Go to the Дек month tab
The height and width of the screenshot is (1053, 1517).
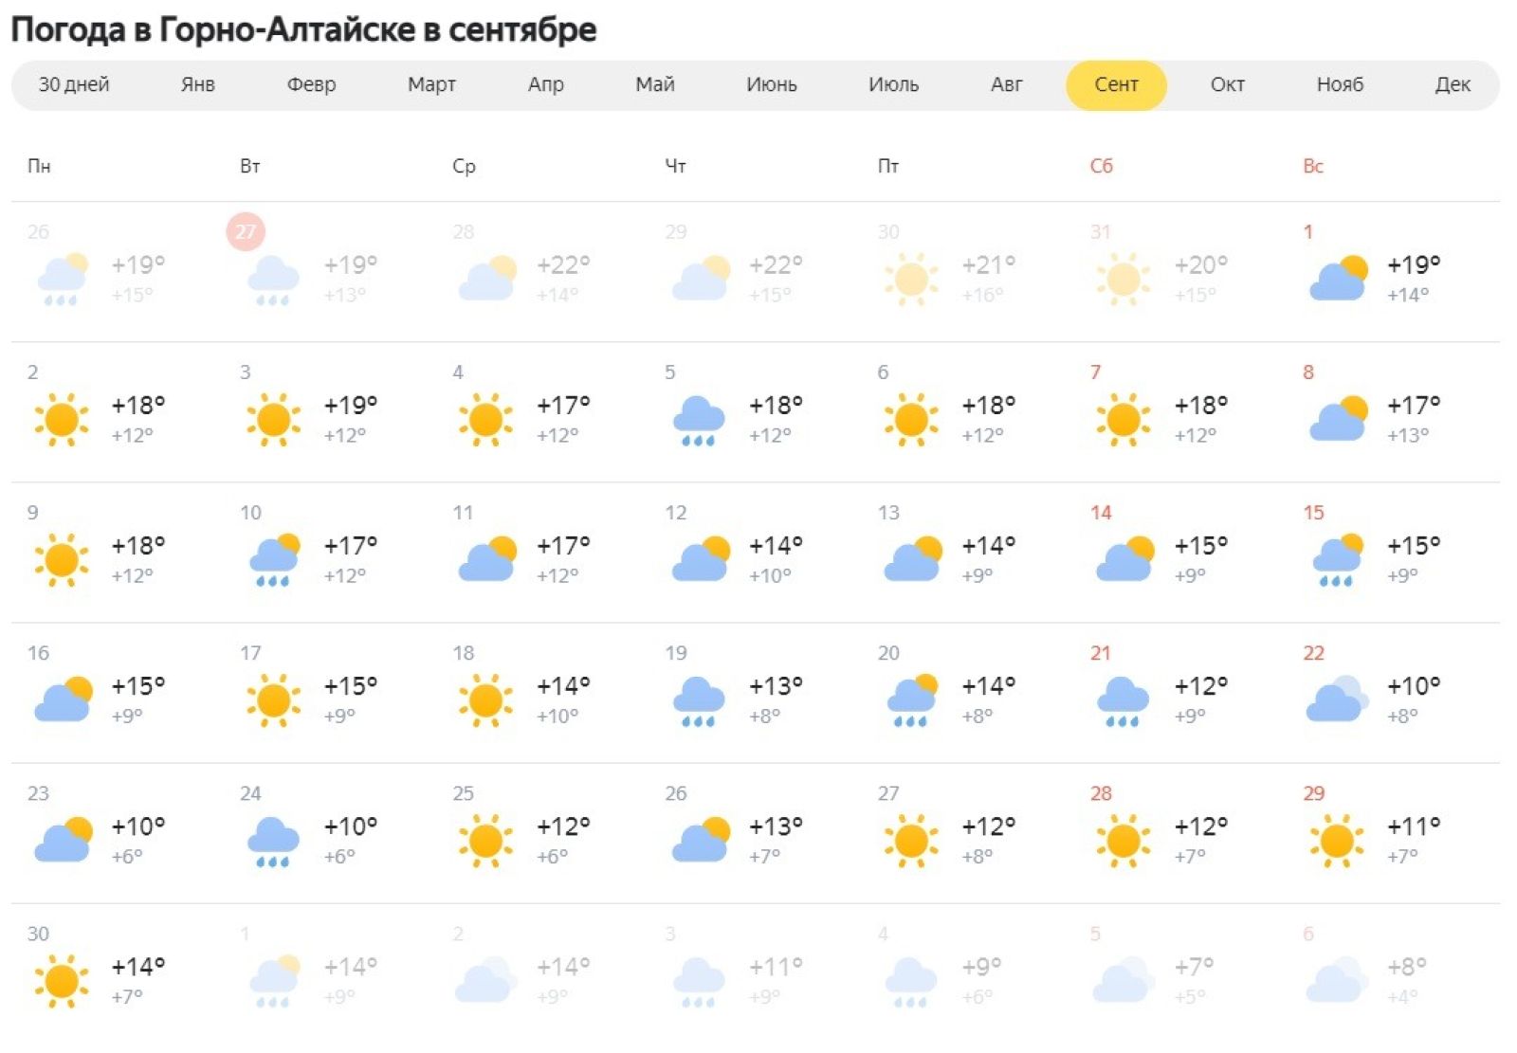1452,85
